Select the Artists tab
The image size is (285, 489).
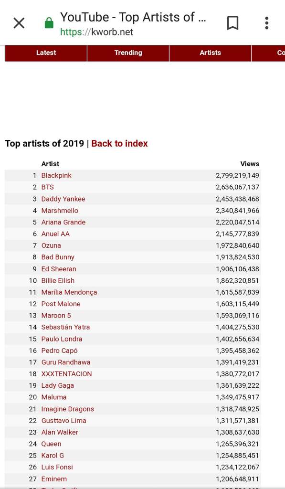(x=210, y=53)
